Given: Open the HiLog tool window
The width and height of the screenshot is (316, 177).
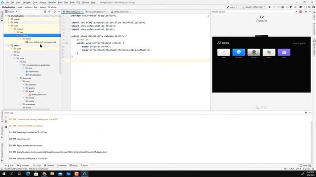Looking at the screenshot, I should (74, 166).
